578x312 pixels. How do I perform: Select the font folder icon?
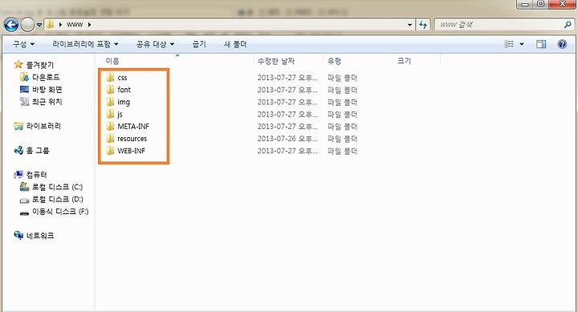(x=110, y=90)
